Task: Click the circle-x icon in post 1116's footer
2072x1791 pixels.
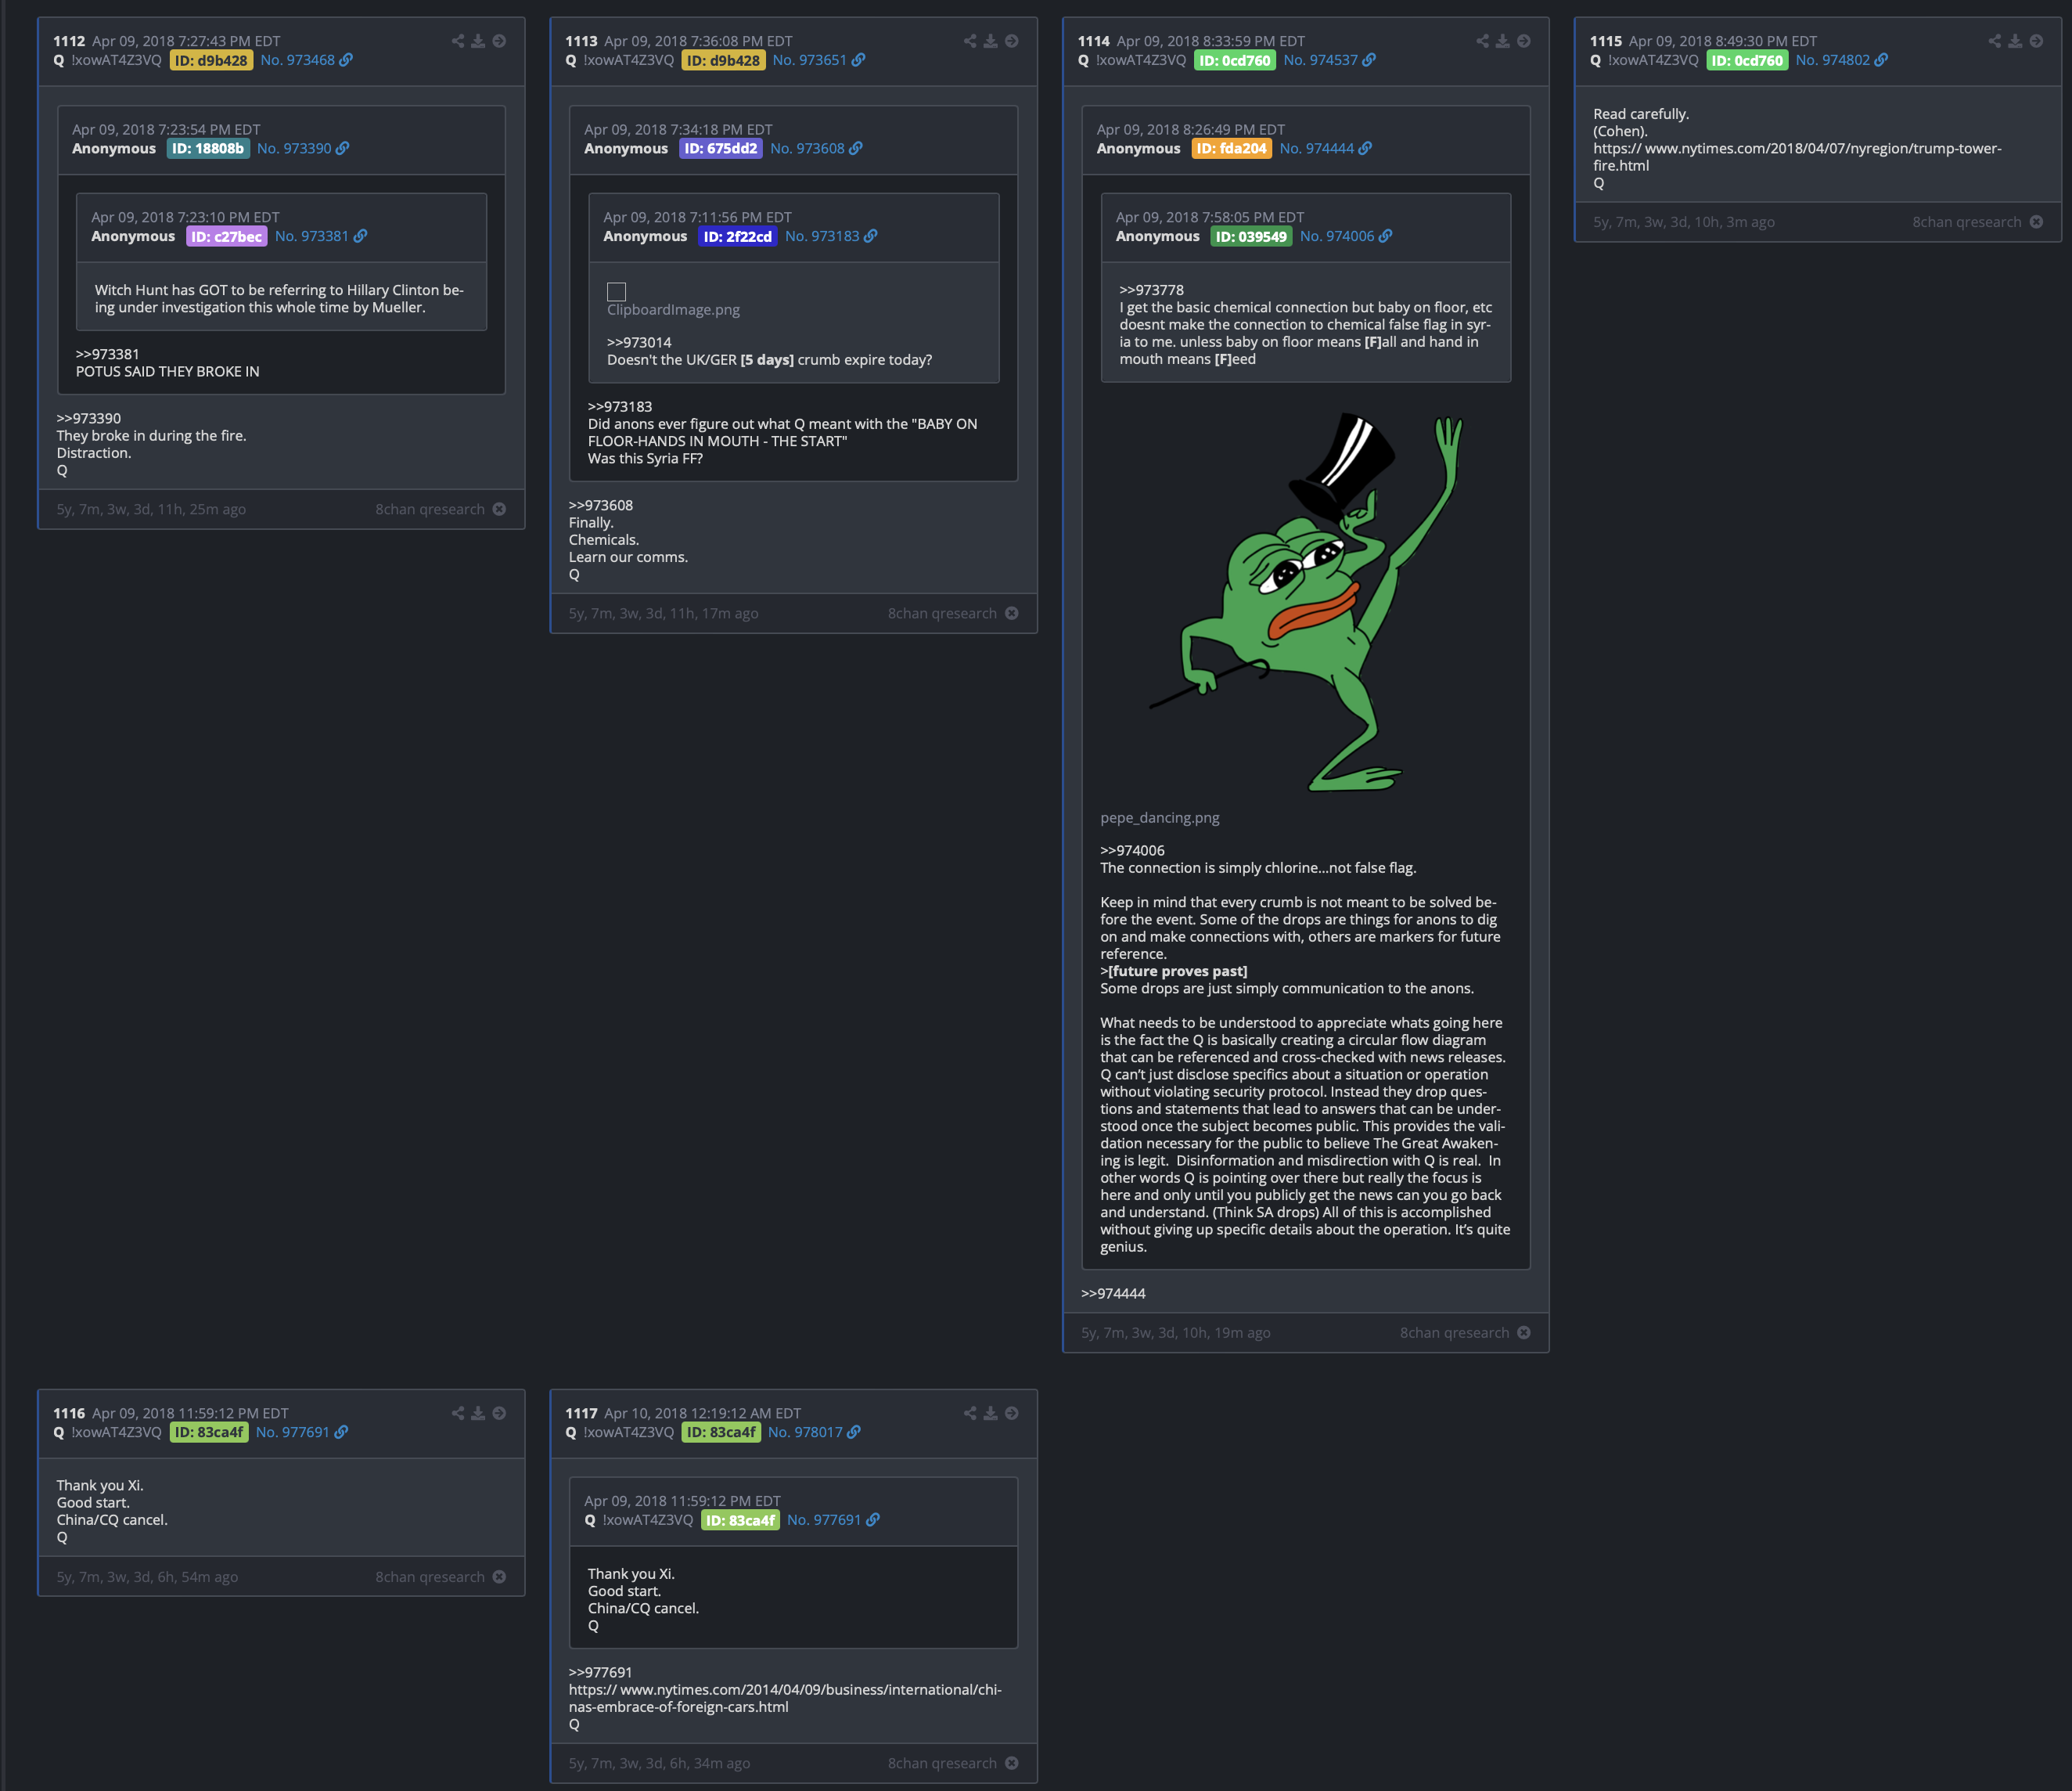Action: pyautogui.click(x=499, y=1577)
